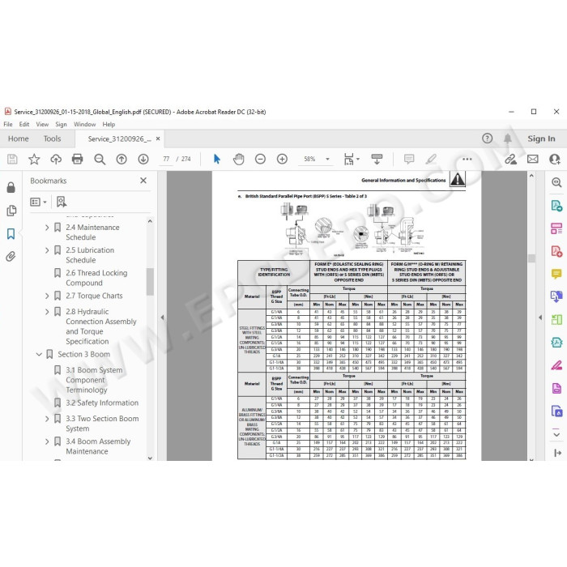Open notifications via the bell icon
This screenshot has height=567, width=567.
pyautogui.click(x=508, y=139)
